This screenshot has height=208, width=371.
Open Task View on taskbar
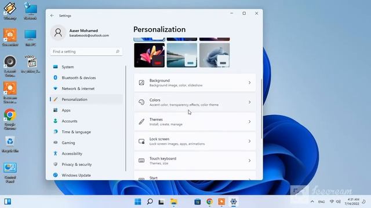click(161, 202)
